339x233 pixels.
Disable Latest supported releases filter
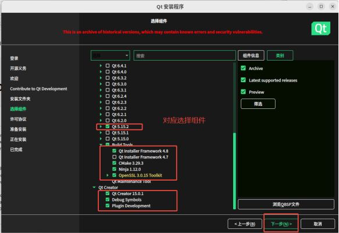click(x=243, y=80)
